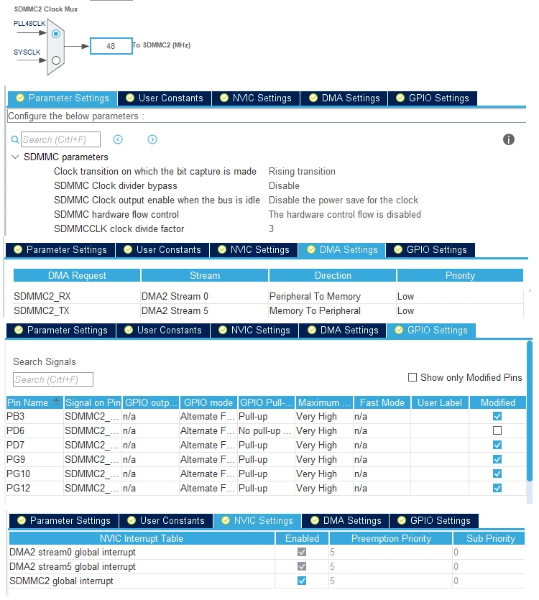
Task: Open the parameter information icon
Action: 509,139
